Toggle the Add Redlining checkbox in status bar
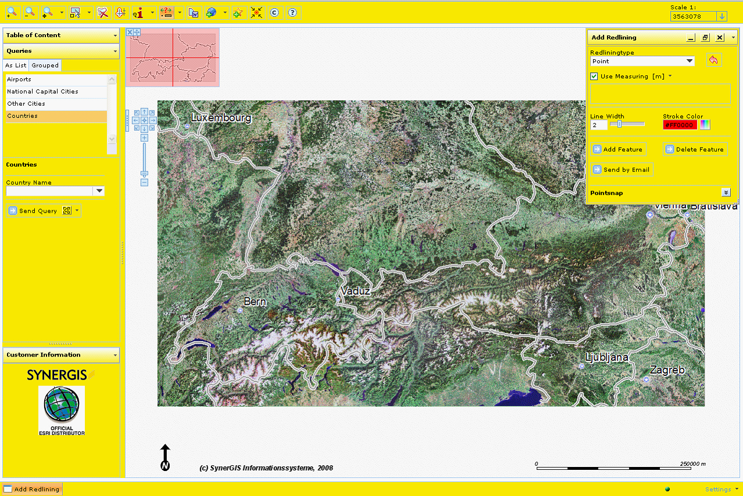The height and width of the screenshot is (496, 743). (x=6, y=489)
